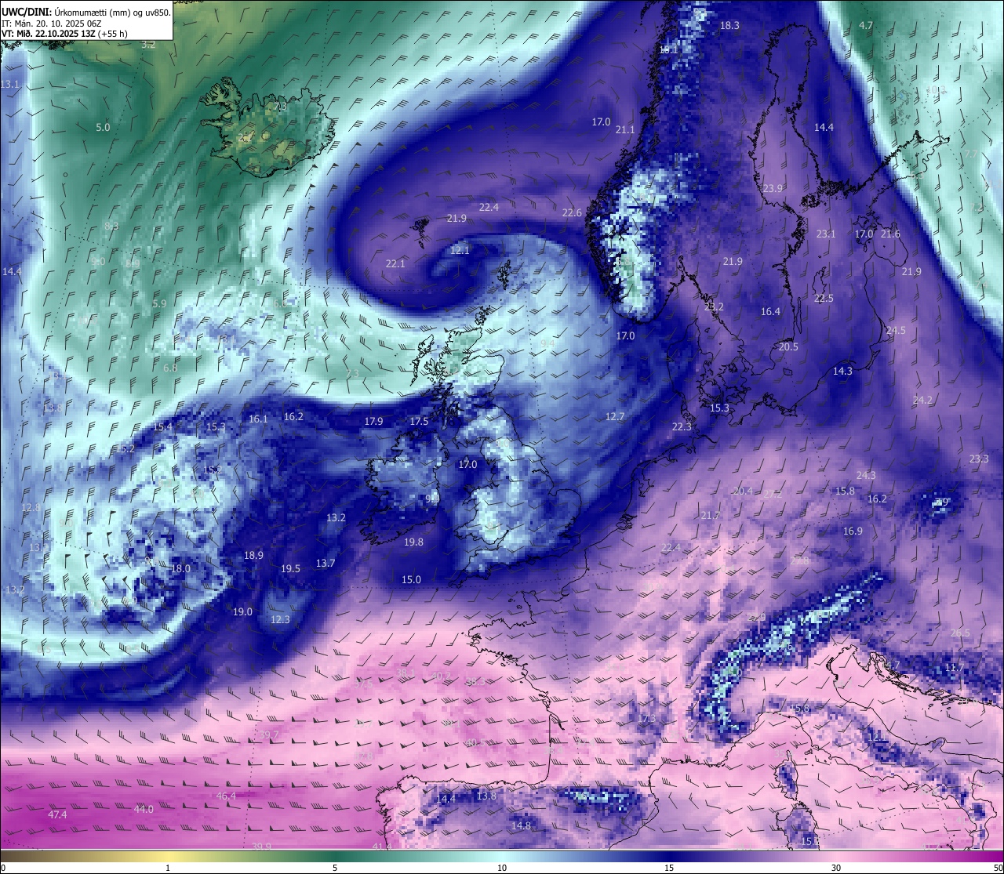Click the 24.2 map value
The height and width of the screenshot is (874, 1004).
pos(922,401)
